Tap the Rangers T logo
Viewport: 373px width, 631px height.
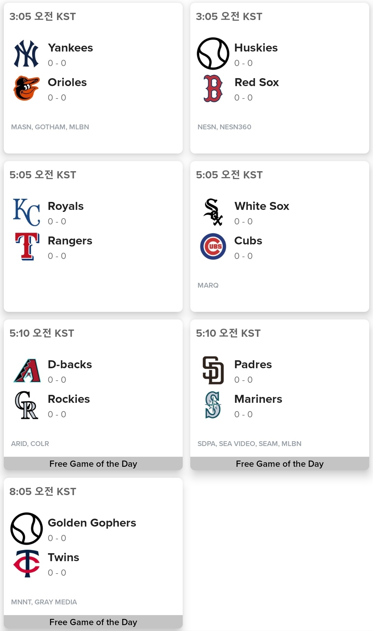coord(26,247)
